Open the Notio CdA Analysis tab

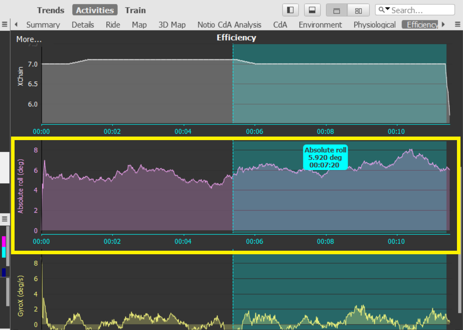pos(229,25)
